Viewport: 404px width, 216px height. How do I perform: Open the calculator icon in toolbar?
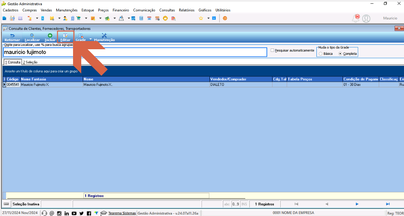[141, 18]
